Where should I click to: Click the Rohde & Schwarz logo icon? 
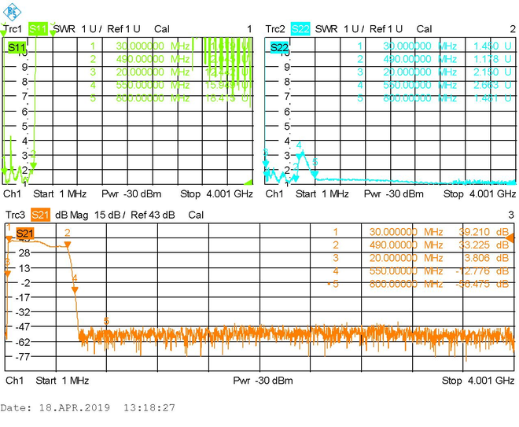[x=12, y=12]
